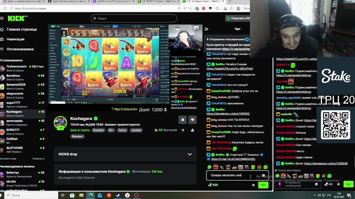
Task: Switch to the Shuffle.com browser tab
Action: click(x=114, y=1)
